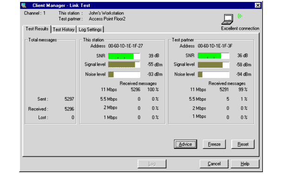
Task: Click Test partner Signal level bar
Action: (x=214, y=65)
